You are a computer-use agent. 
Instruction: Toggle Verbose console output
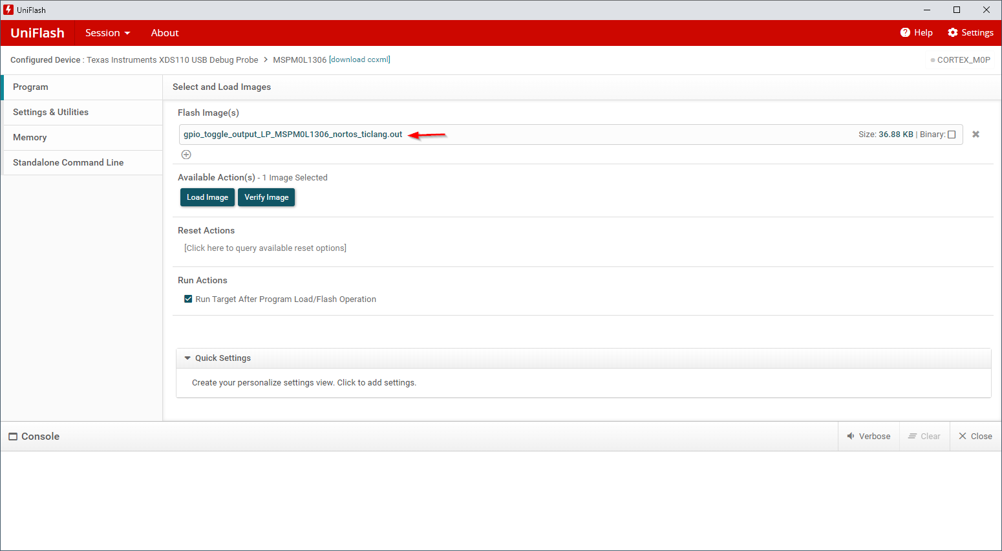coord(869,437)
